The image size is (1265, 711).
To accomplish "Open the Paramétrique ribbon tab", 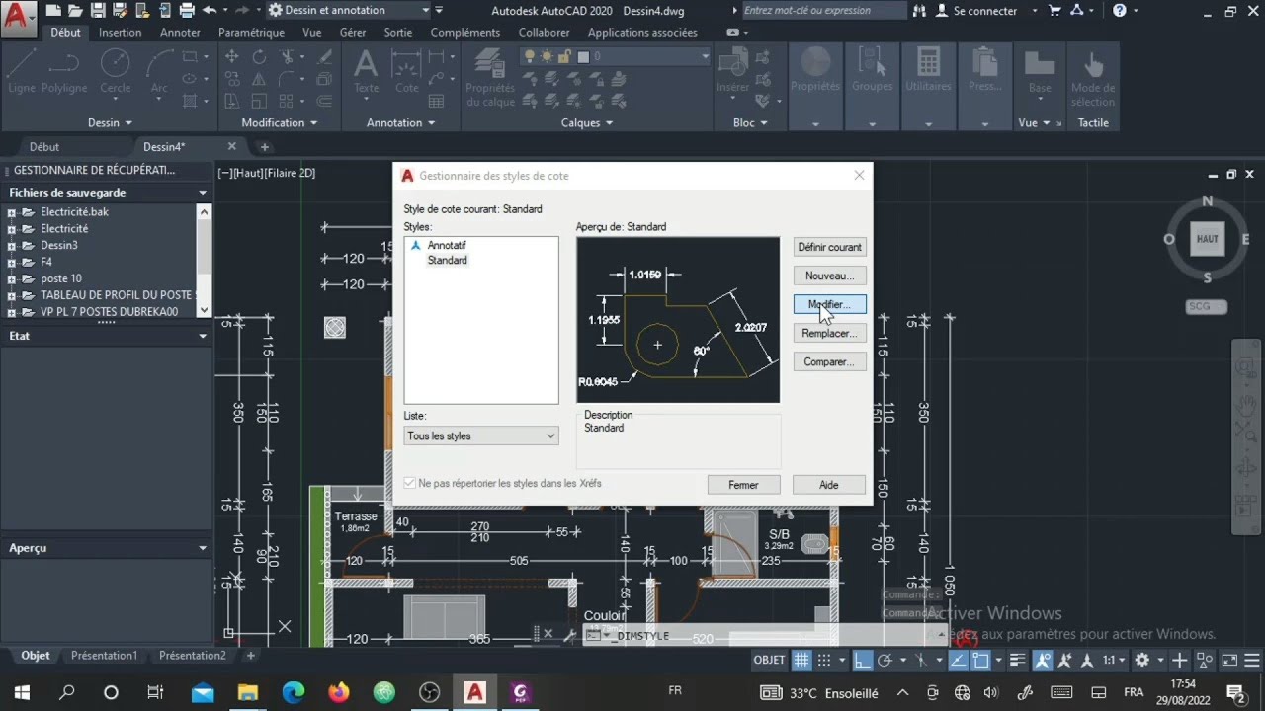I will point(251,32).
